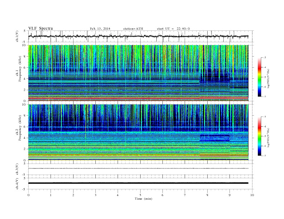The width and height of the screenshot is (284, 219).
Task: Click the "station=ATH" label
Action: pyautogui.click(x=133, y=29)
